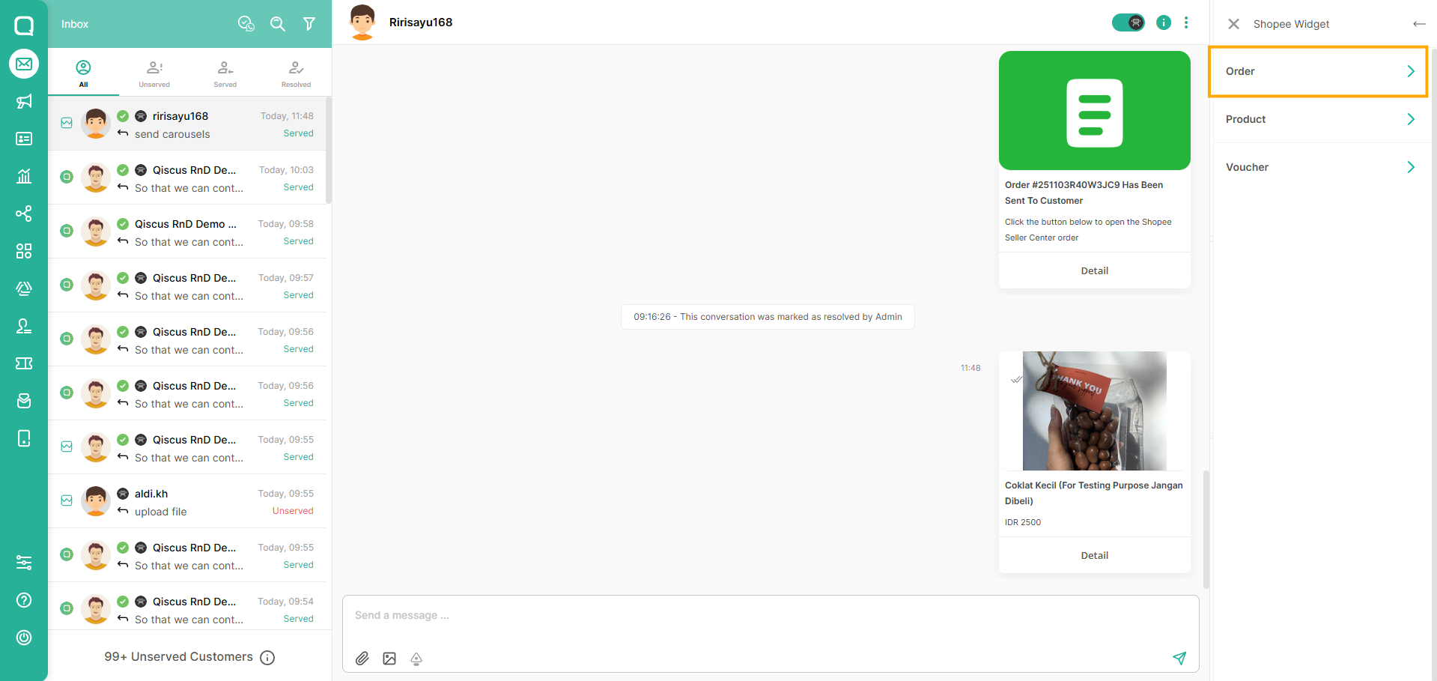Click the 'Inbox' heading text
The height and width of the screenshot is (681, 1437).
(x=75, y=24)
